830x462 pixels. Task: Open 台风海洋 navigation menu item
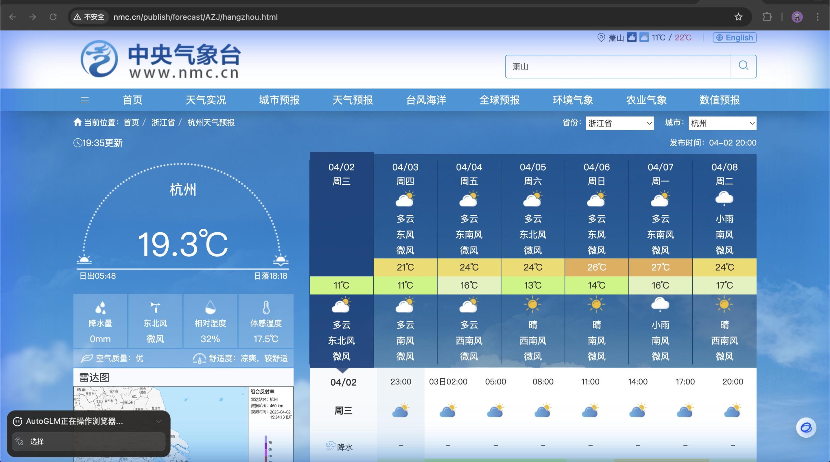coord(426,100)
